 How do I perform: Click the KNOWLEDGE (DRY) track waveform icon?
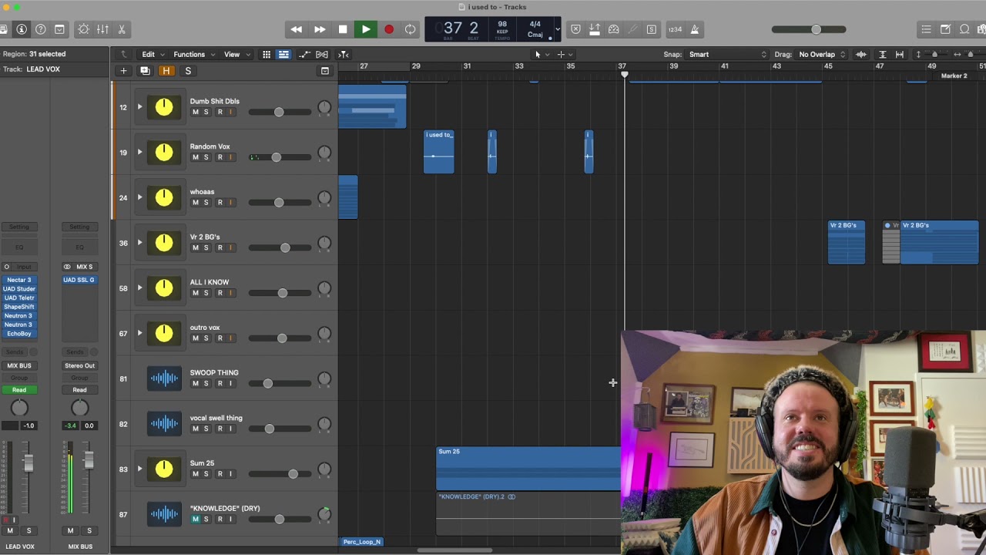coord(164,514)
